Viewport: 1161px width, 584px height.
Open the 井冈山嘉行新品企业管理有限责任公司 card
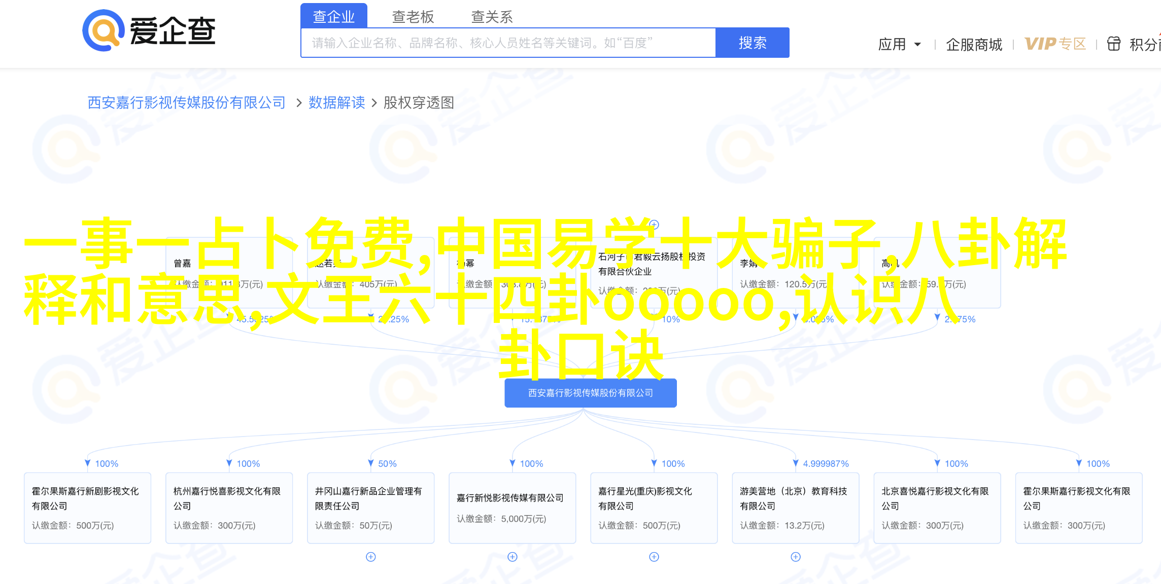tap(370, 508)
